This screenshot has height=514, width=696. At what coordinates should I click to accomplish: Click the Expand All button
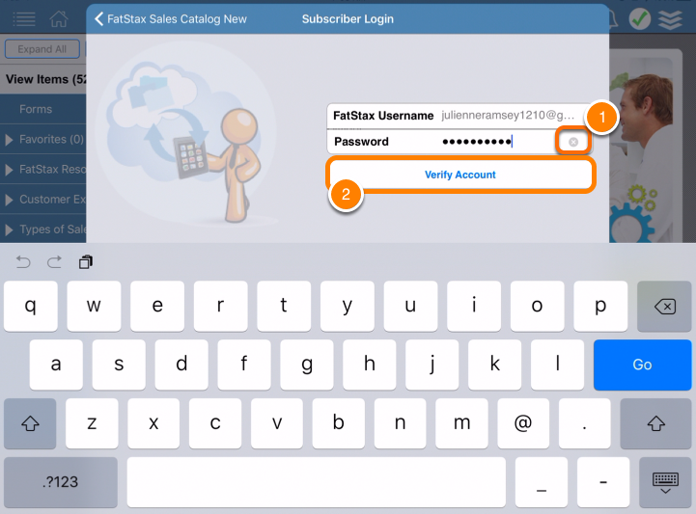(x=42, y=49)
